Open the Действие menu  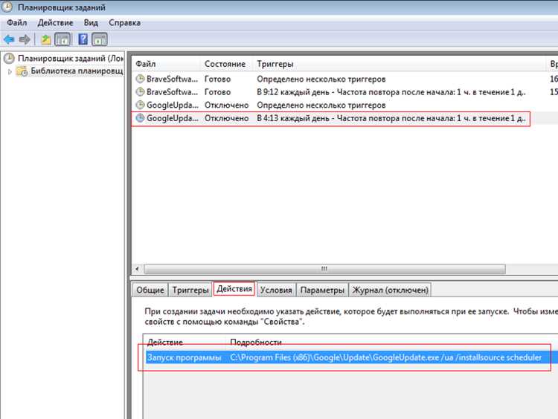(x=55, y=23)
